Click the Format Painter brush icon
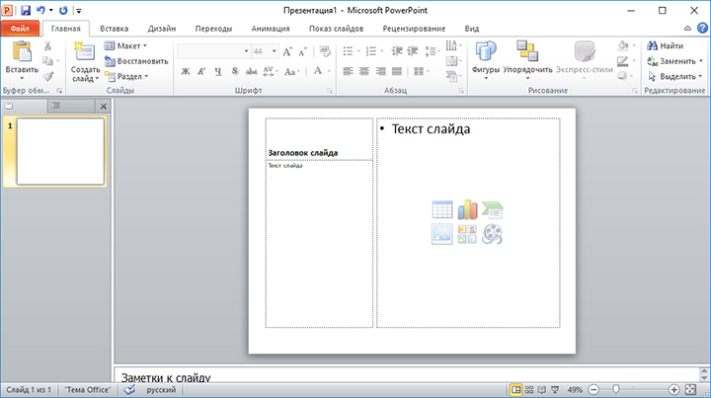 pos(47,76)
